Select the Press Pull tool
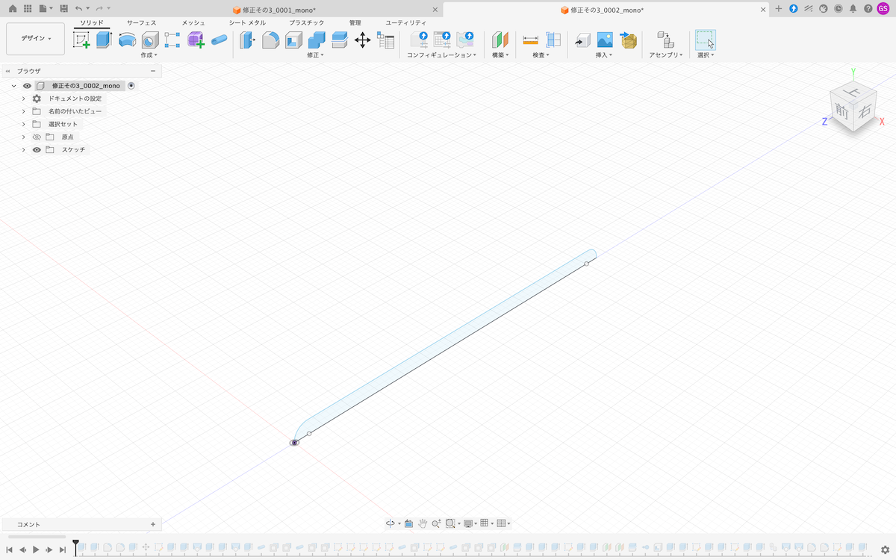 [x=247, y=40]
